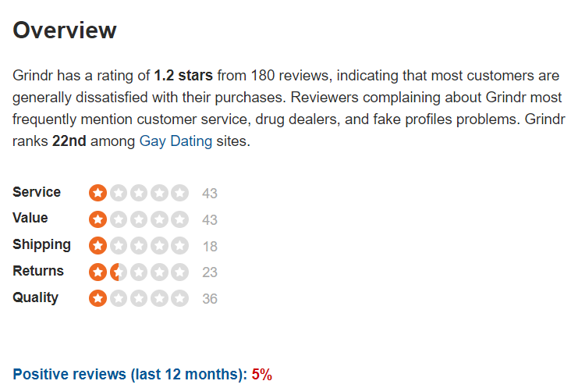Click the filled orange star in Quality row

coord(98,298)
